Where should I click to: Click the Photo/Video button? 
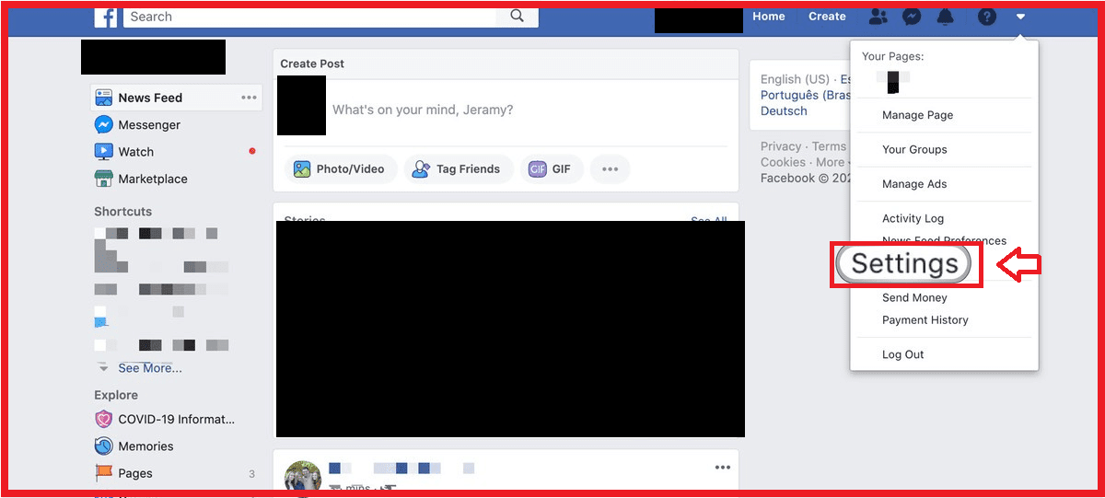coord(341,169)
